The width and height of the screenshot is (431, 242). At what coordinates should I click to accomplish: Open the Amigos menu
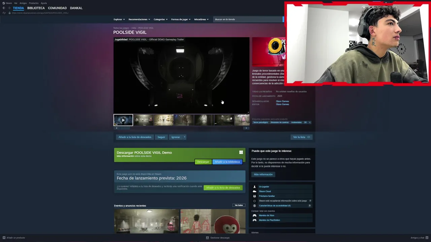[x=23, y=3]
